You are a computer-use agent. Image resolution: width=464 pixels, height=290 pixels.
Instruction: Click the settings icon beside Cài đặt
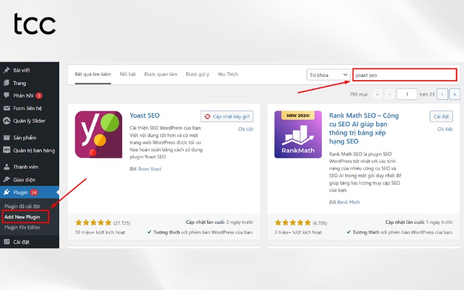pos(6,241)
